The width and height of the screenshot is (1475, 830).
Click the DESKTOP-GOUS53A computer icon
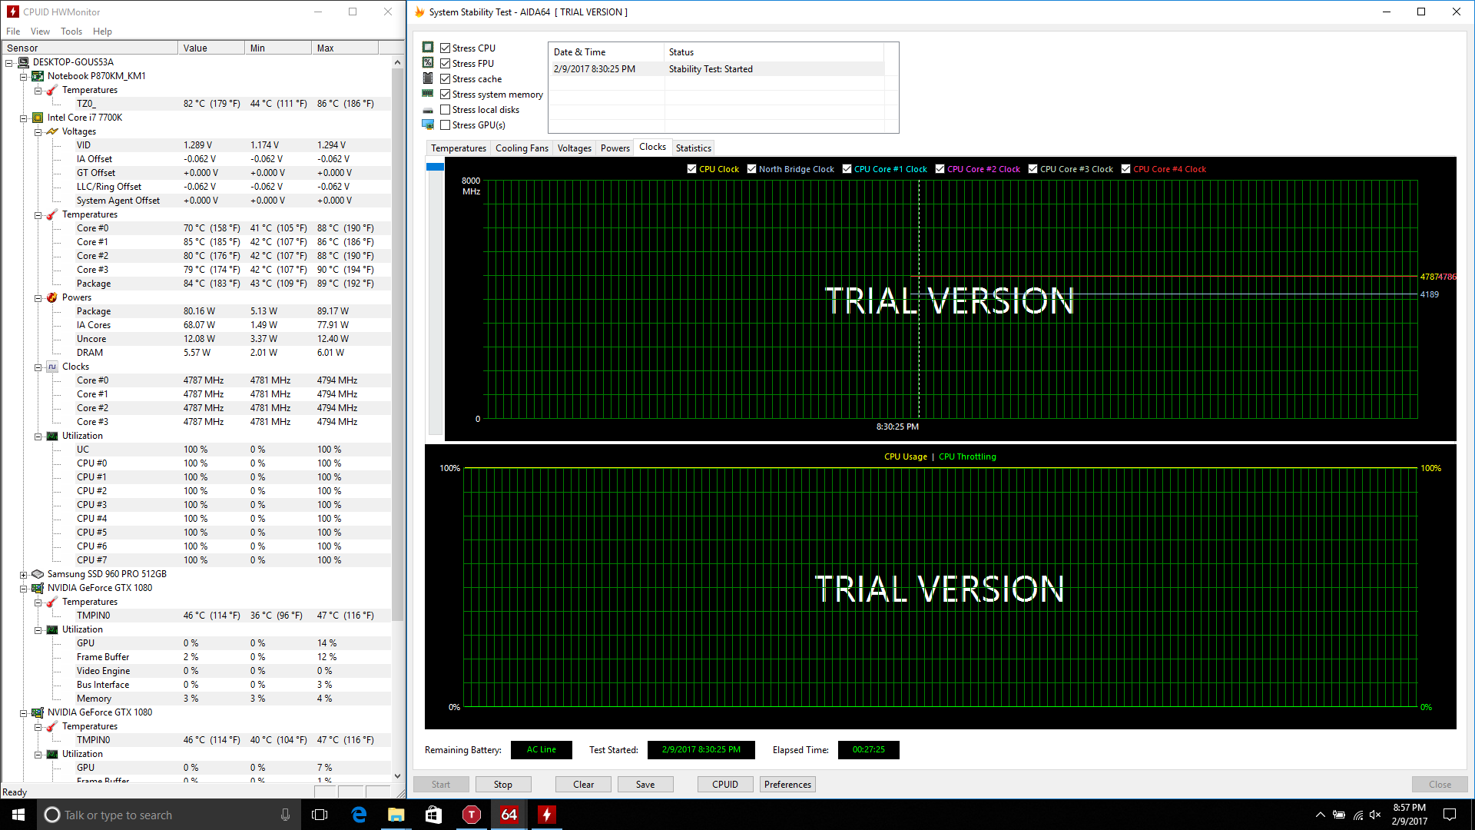pos(23,62)
